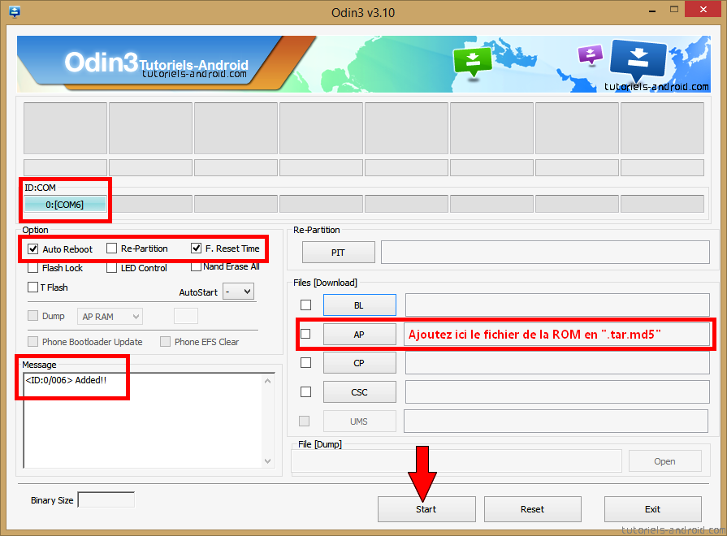Click the Reset button
This screenshot has height=536, width=727.
533,509
